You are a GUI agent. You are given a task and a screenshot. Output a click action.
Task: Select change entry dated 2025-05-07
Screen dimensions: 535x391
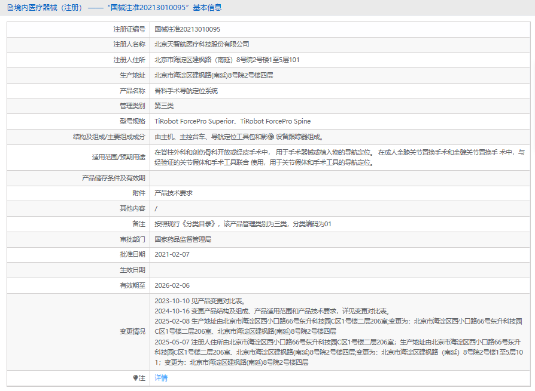[x=339, y=352]
